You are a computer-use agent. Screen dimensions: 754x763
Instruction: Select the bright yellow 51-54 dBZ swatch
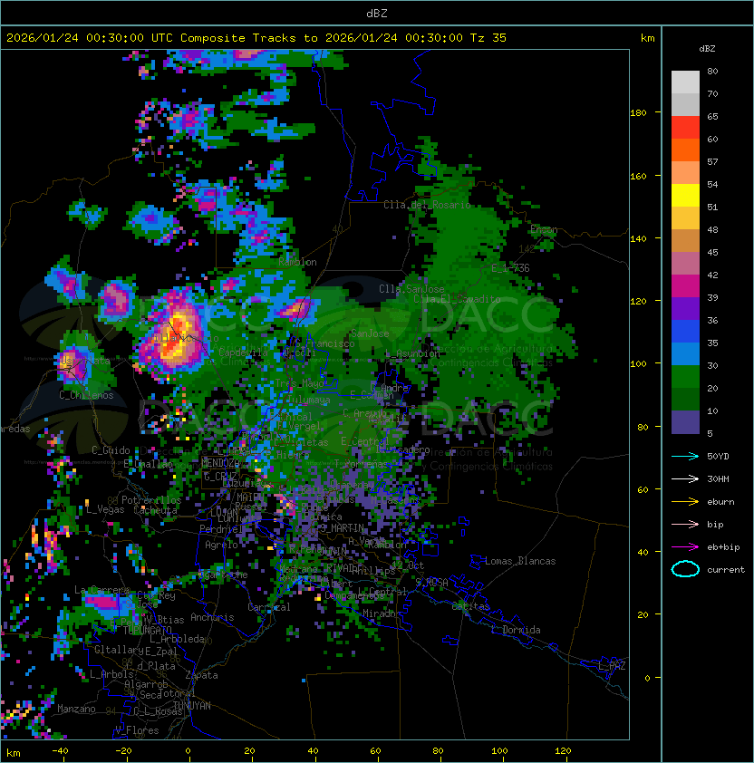[x=685, y=195]
